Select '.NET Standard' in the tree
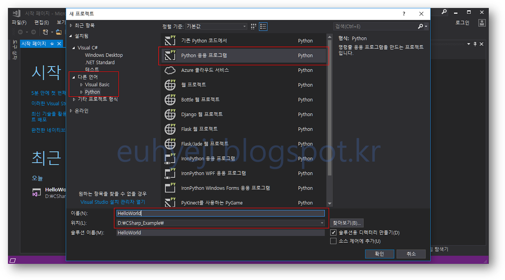 [100, 63]
